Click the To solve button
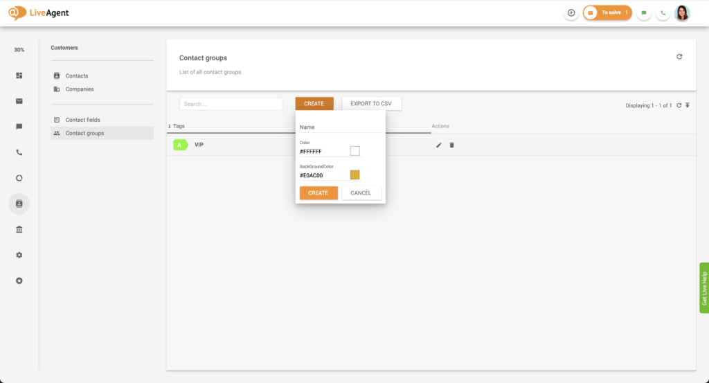709x383 pixels. [x=607, y=12]
